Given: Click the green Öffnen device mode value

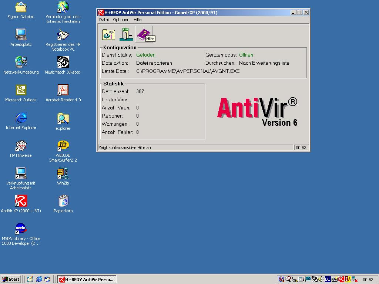Looking at the screenshot, I should 246,55.
